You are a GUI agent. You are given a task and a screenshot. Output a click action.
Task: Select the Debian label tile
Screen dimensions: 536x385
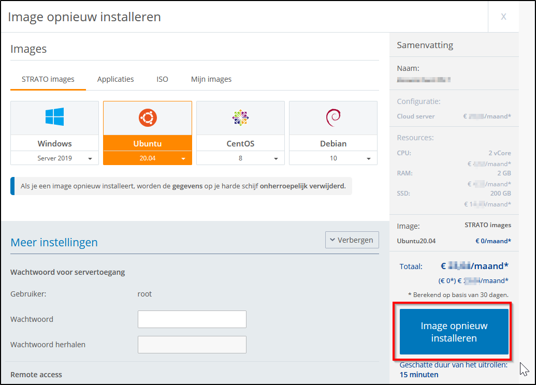(x=333, y=143)
